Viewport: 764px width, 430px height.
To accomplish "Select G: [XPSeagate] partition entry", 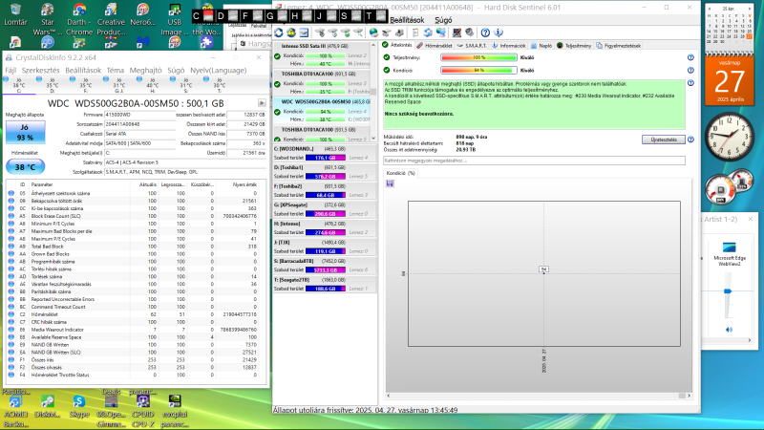I will (325, 209).
